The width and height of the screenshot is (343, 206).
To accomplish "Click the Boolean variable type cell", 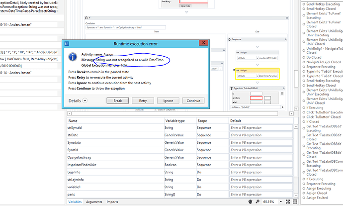I will click(x=171, y=165).
